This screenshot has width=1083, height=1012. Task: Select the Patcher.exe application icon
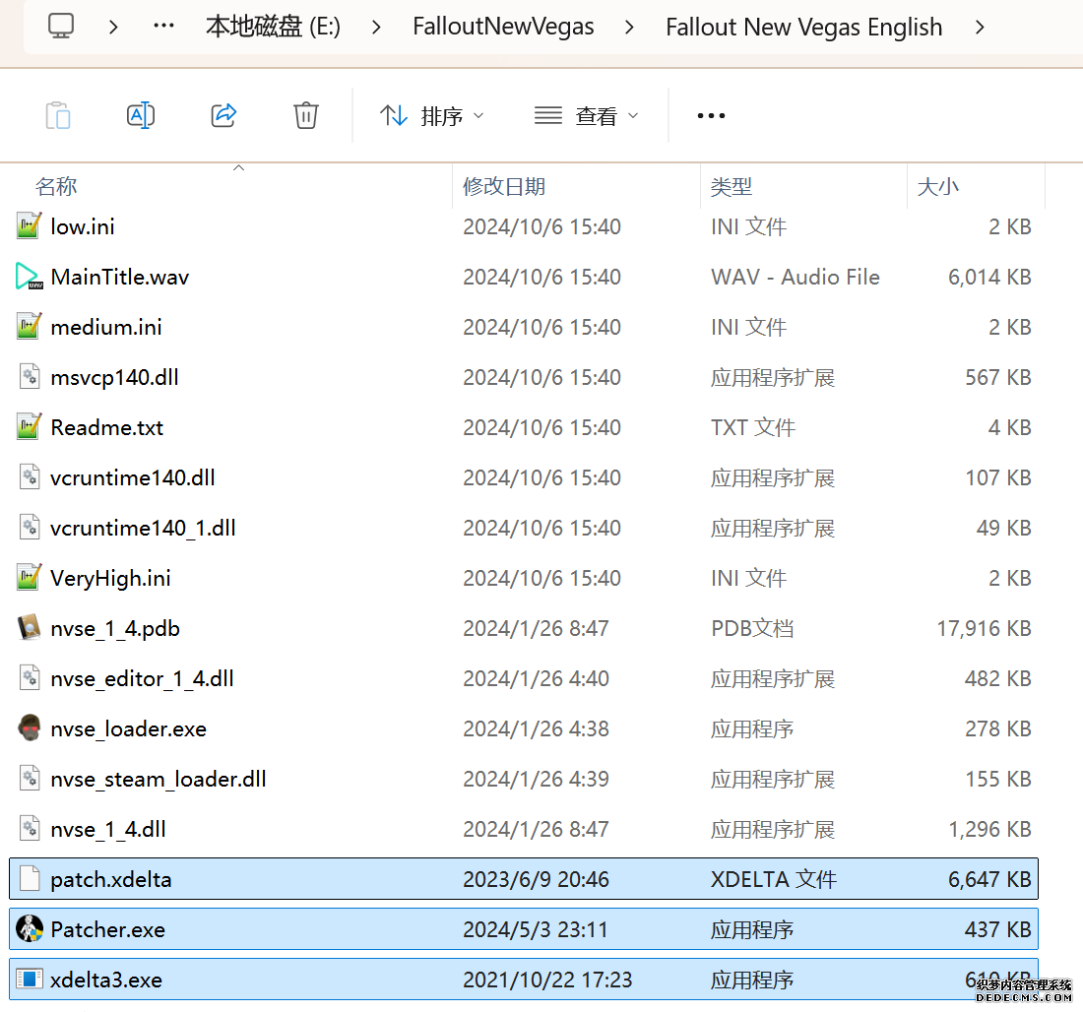[x=30, y=929]
